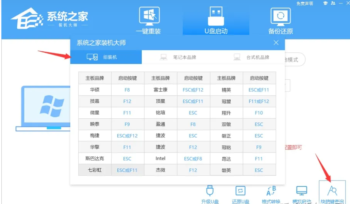This screenshot has width=350, height=204.
Task: Select the U盘启动 USB boot icon
Action: tap(216, 20)
